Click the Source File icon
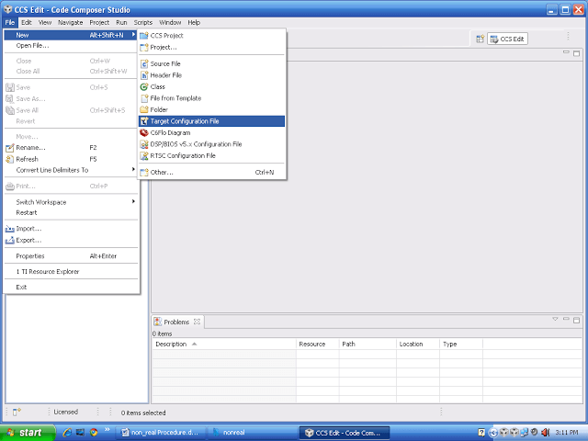Viewport: 588px width, 441px height. click(144, 63)
